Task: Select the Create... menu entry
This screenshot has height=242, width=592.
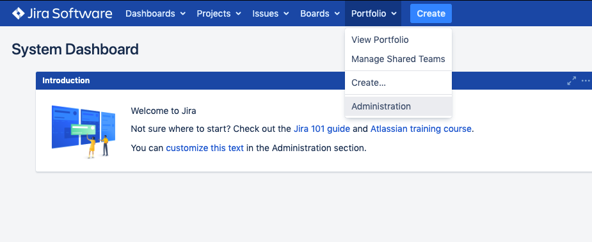Action: coord(398,83)
